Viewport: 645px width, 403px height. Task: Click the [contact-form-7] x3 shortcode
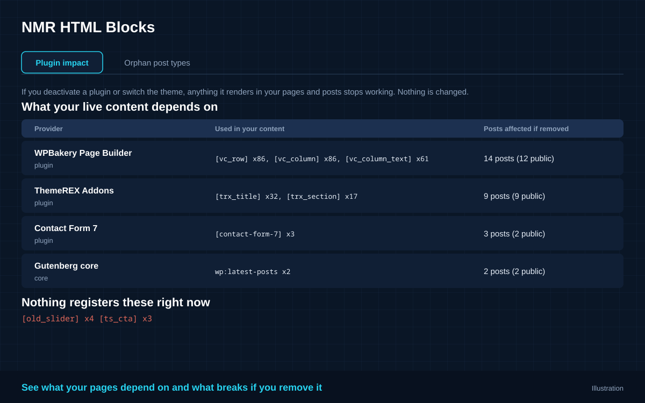tap(255, 234)
